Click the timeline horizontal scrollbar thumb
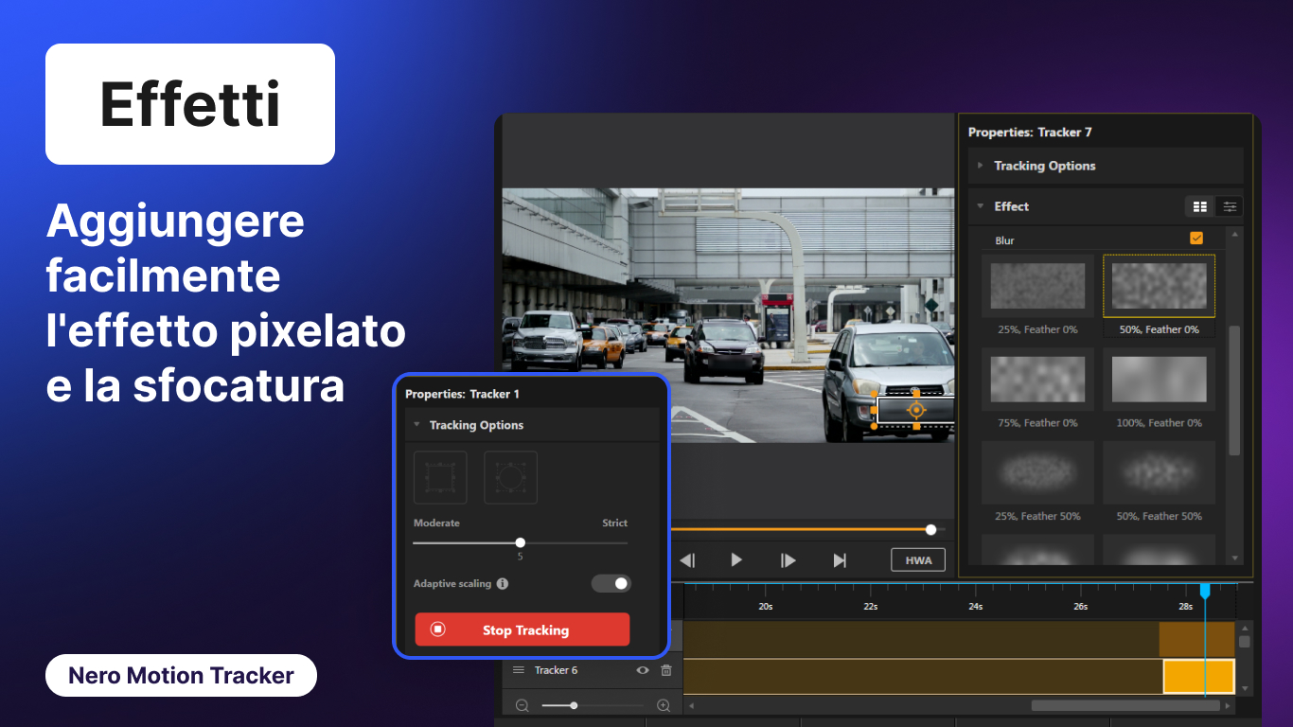 point(1126,705)
